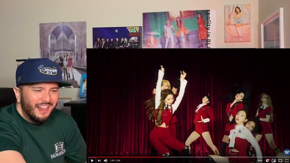This screenshot has height=163, width=290.
Task: Enable miniplayer mode
Action: (274, 160)
